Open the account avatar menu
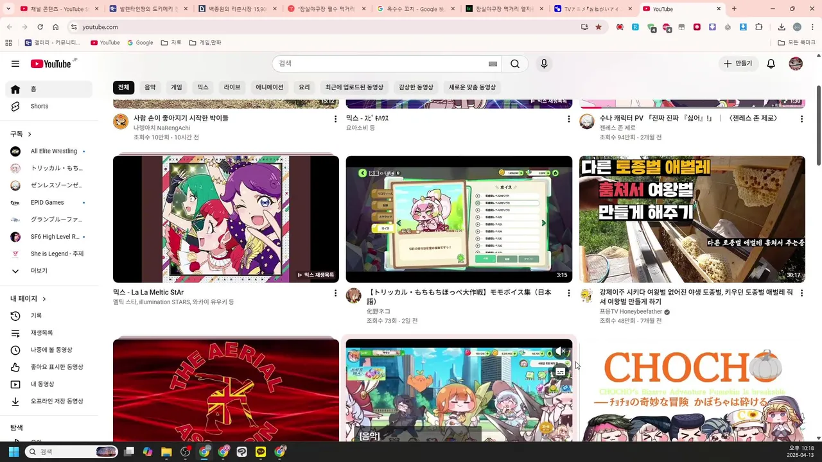 pyautogui.click(x=796, y=64)
